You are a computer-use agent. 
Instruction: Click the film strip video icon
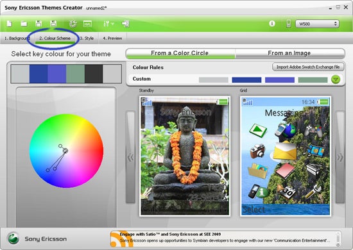point(316,150)
